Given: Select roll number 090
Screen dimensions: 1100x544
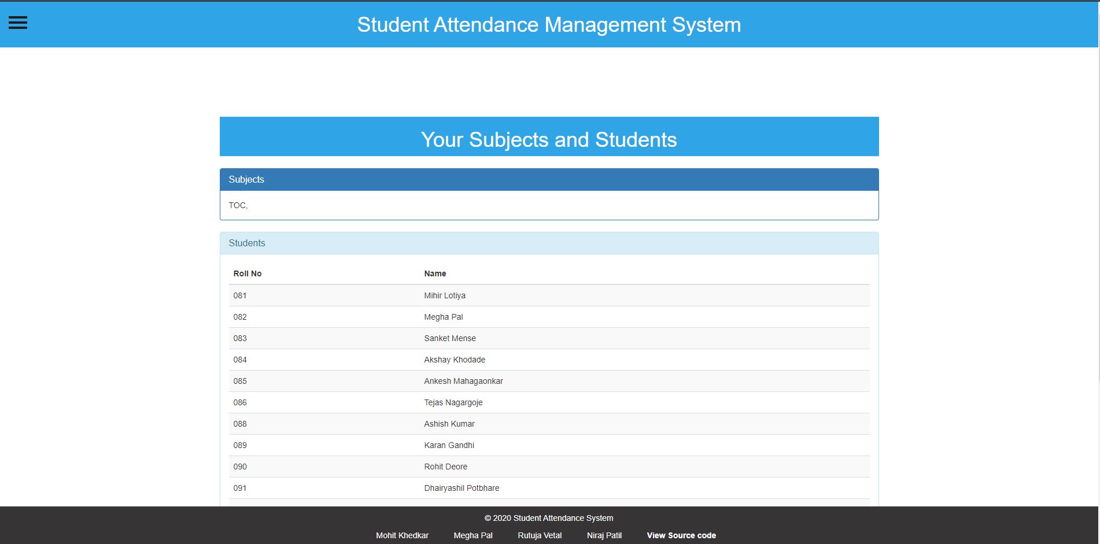Looking at the screenshot, I should point(240,467).
